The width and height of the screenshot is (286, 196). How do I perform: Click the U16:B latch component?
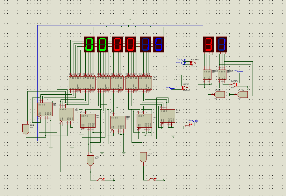coord(207,75)
